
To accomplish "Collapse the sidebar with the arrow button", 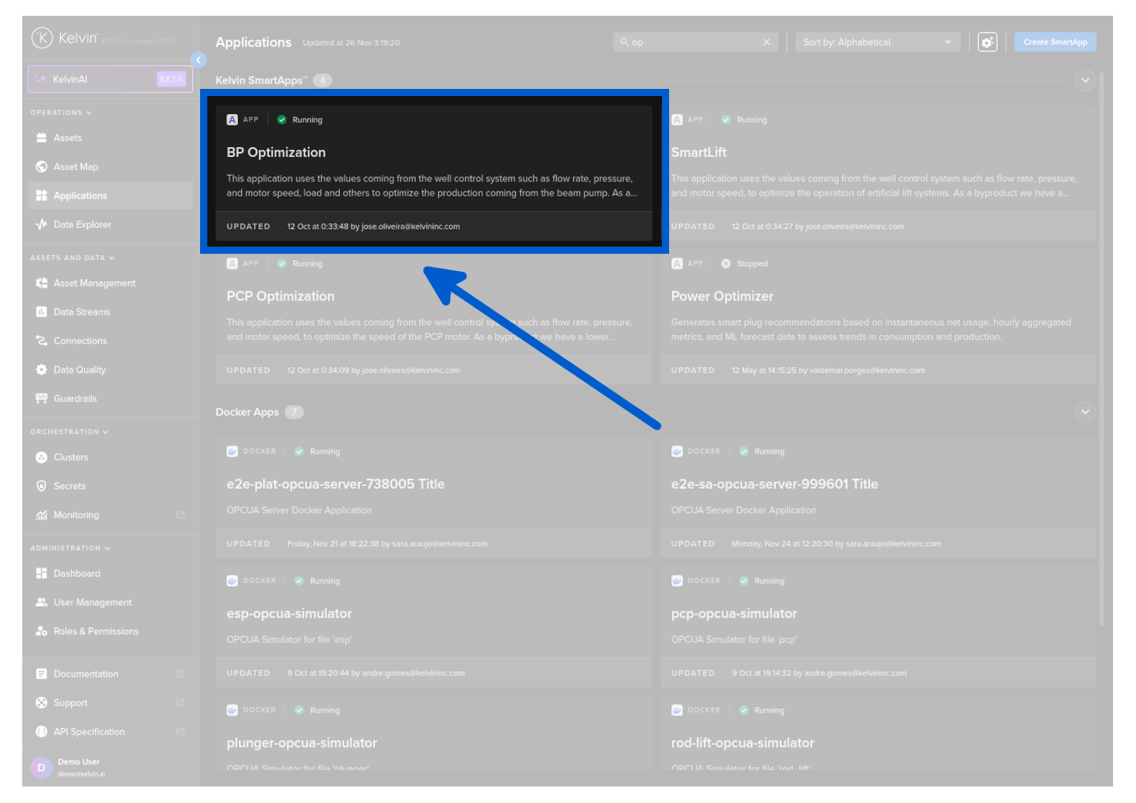I will tap(199, 60).
